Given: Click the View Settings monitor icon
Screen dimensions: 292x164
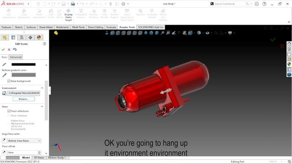Looking at the screenshot, I should pos(230,33).
